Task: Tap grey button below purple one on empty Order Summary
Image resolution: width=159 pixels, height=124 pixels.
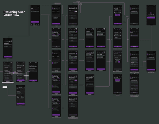Action: 117,82
